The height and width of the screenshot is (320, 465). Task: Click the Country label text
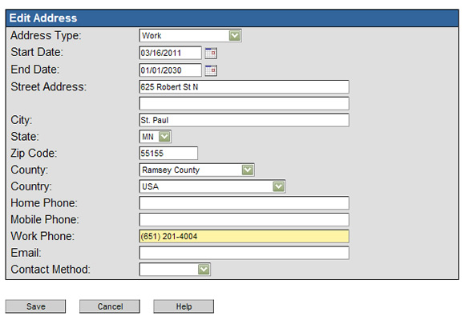pos(31,186)
